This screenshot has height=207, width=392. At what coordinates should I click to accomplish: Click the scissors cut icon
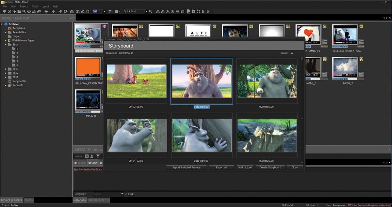pos(78,11)
